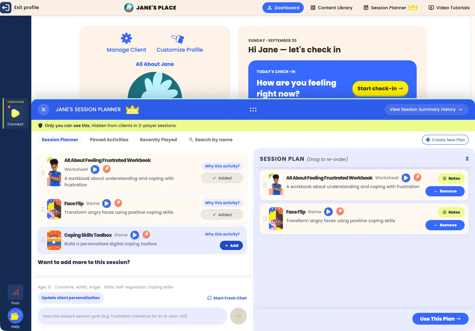
Task: Open Content Library in the top nav
Action: tap(331, 8)
